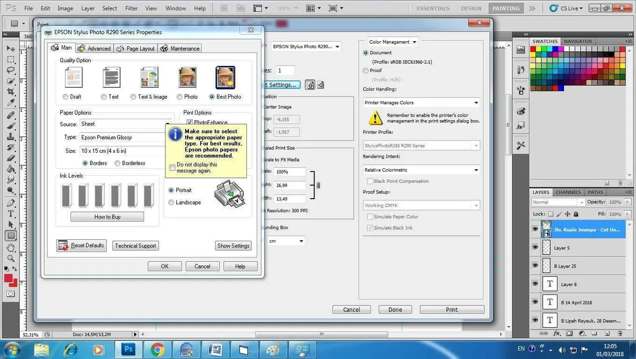Click the Print button in Print dialog
The width and height of the screenshot is (636, 359).
pos(452,309)
